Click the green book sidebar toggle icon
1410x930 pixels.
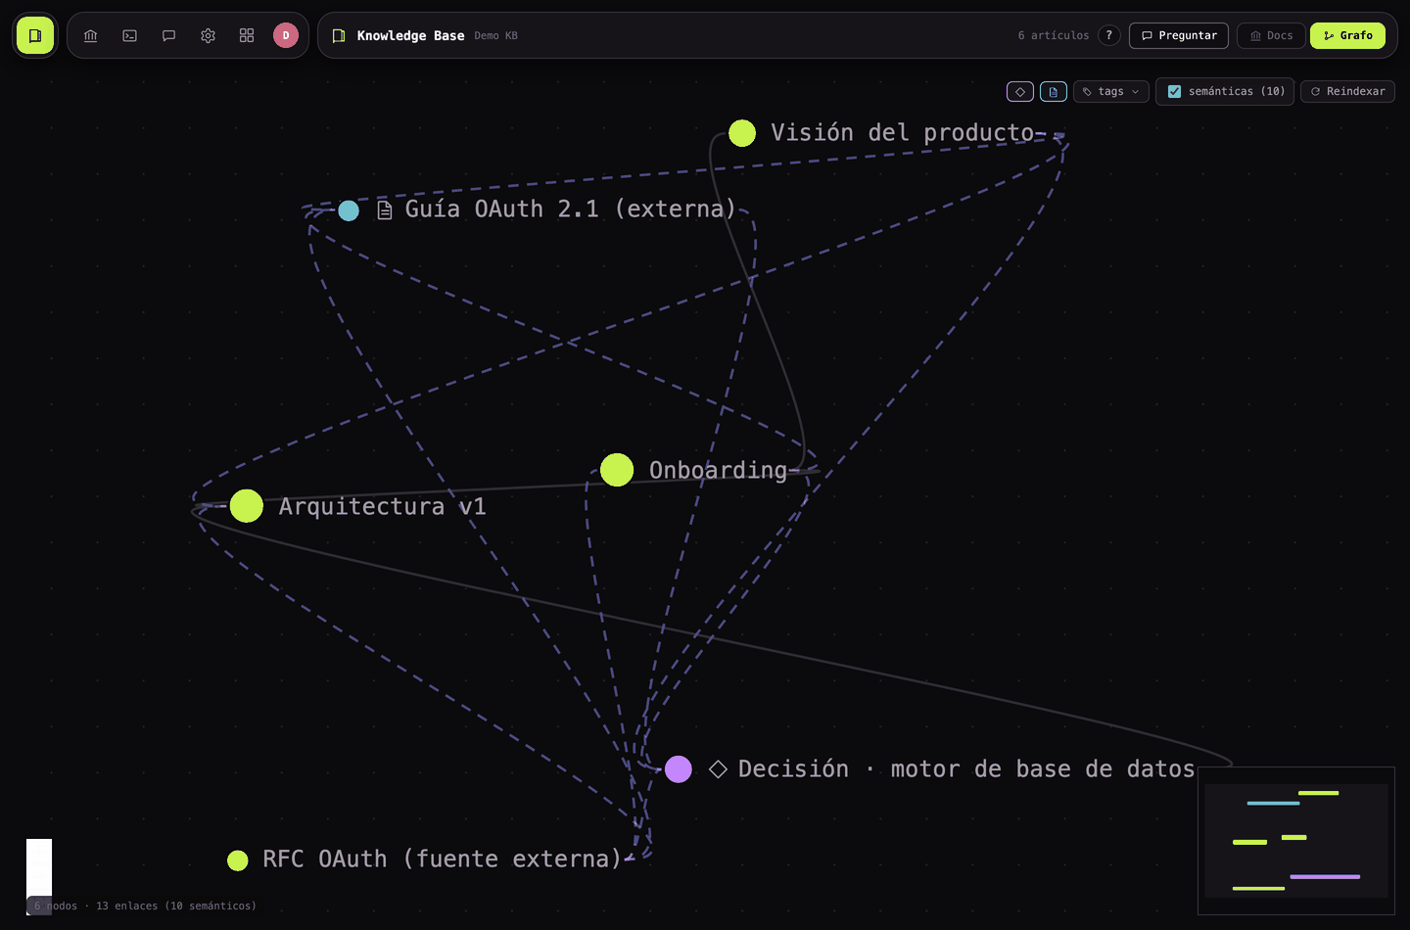(x=35, y=35)
